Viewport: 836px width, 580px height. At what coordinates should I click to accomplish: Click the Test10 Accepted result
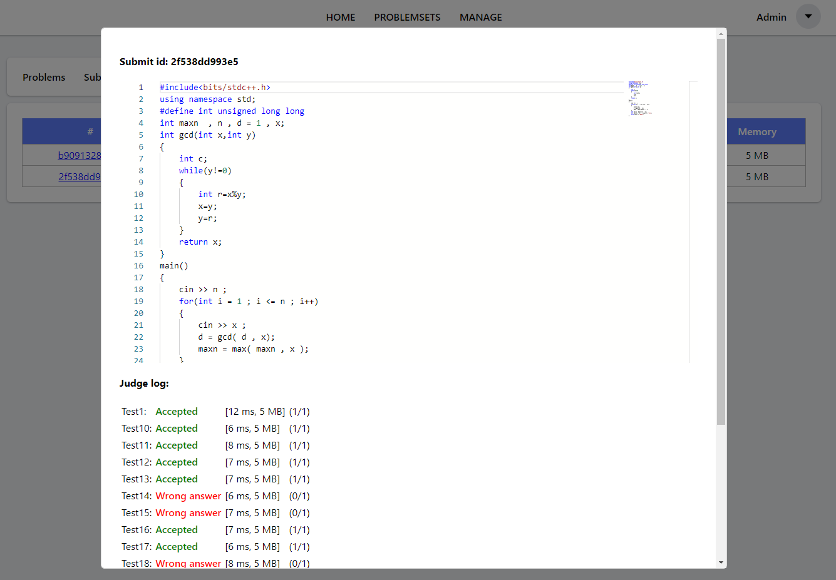[x=177, y=429]
